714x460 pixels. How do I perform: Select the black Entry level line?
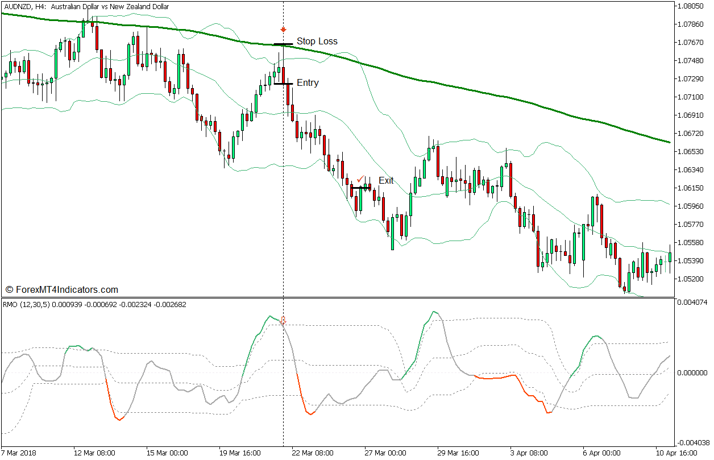pos(283,84)
